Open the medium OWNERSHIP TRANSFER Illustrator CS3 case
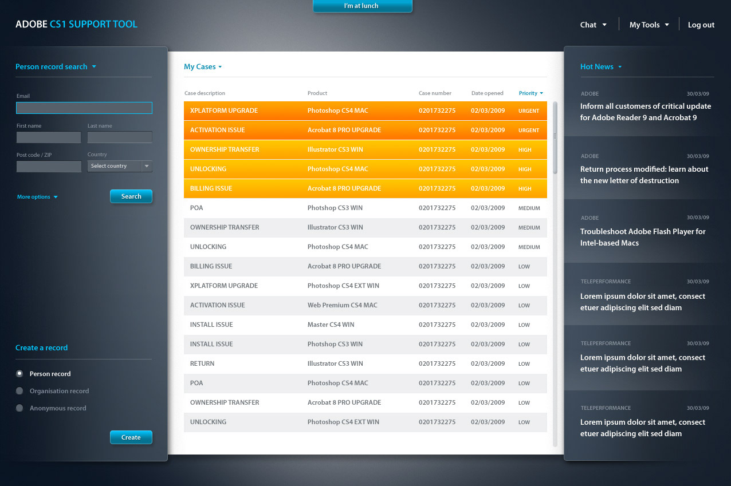This screenshot has width=731, height=486. click(365, 227)
